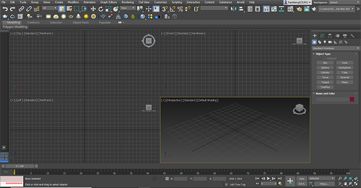Open the Render Setup teapot icon
The height and width of the screenshot is (188, 361).
click(299, 9)
